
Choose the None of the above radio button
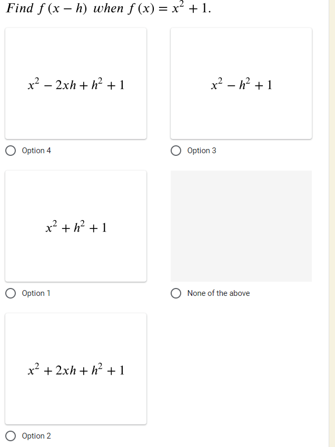(x=176, y=293)
